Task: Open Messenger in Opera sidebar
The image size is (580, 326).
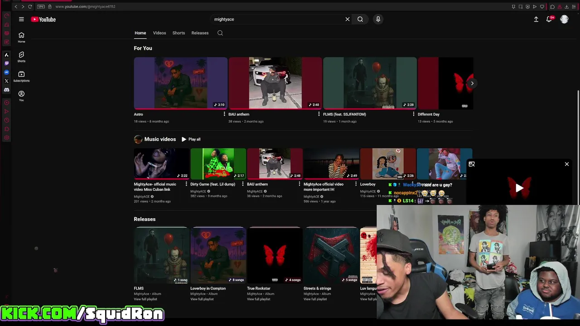Action: (6, 72)
